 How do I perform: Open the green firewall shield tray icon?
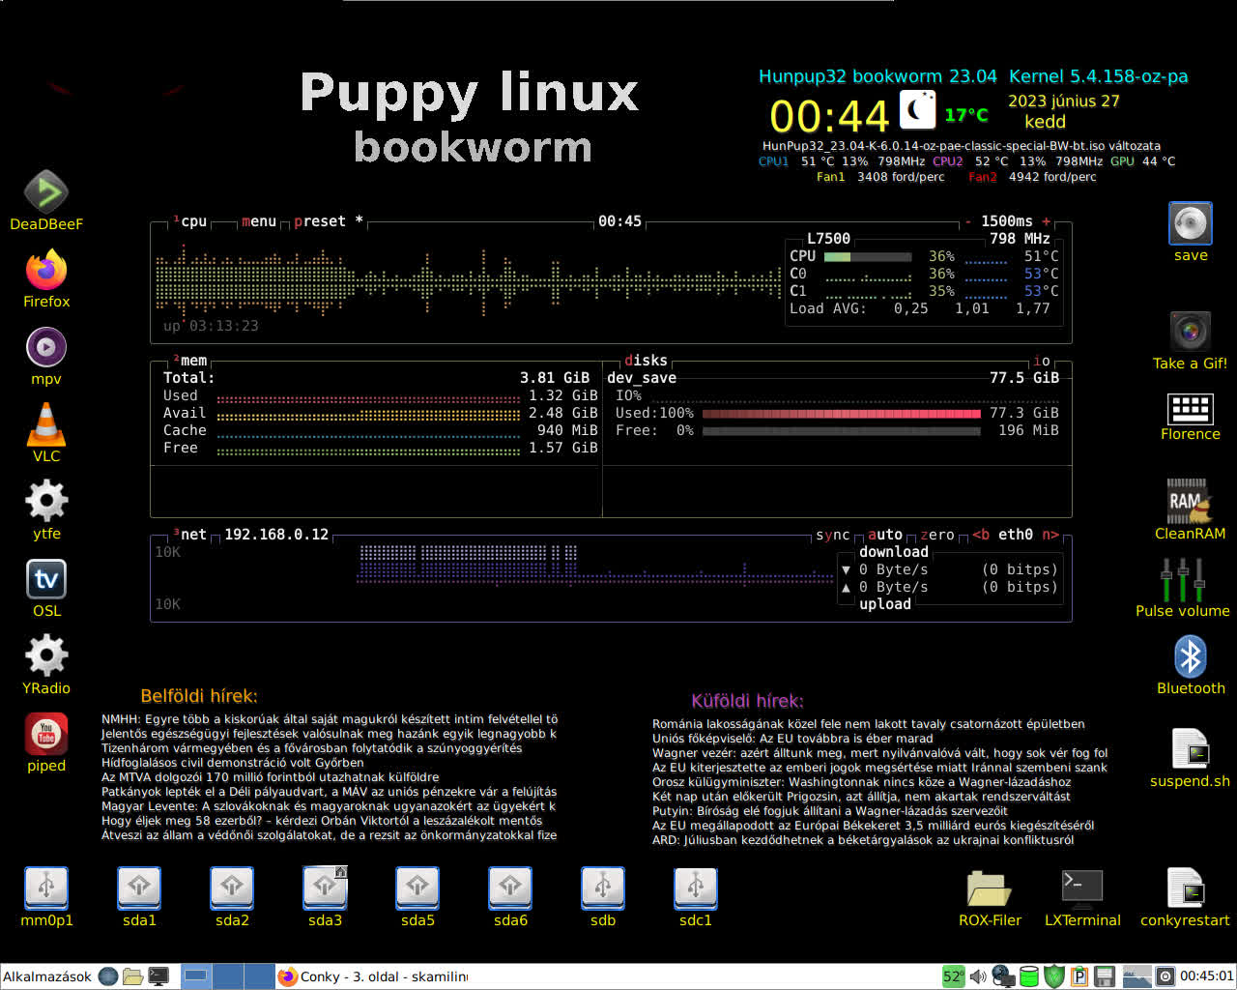pos(1054,976)
